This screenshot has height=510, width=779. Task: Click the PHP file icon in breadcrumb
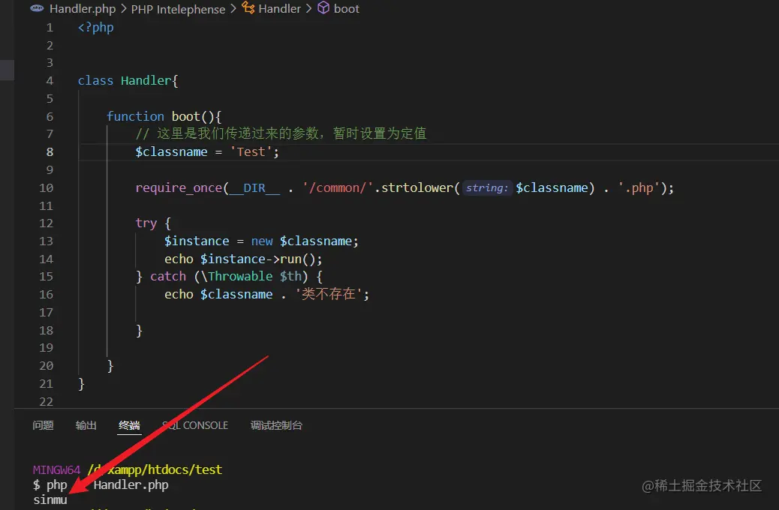[37, 8]
